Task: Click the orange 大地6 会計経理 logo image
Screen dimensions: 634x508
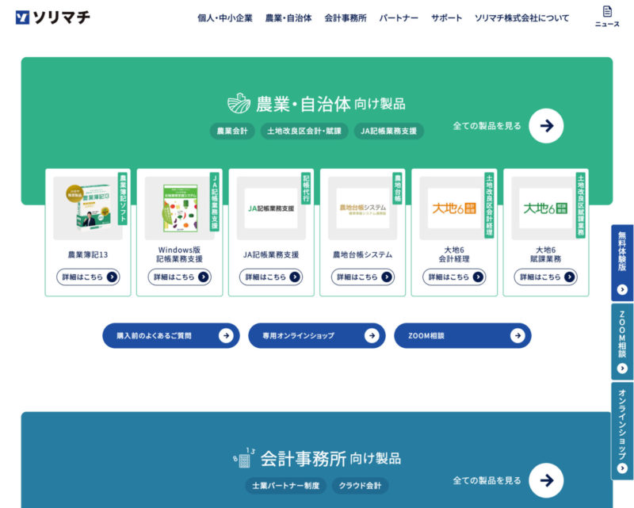Action: [454, 208]
